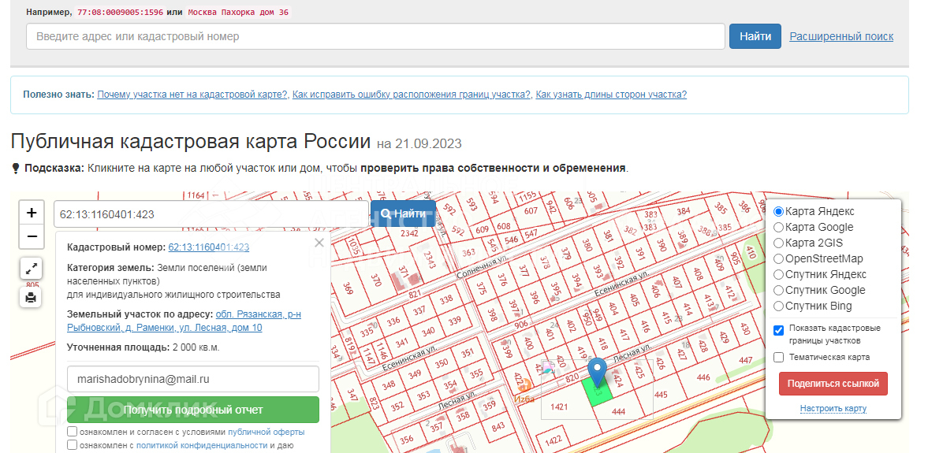Screen dimensions: 943x453
Task: Zoom in the map with plus button
Action: point(32,212)
